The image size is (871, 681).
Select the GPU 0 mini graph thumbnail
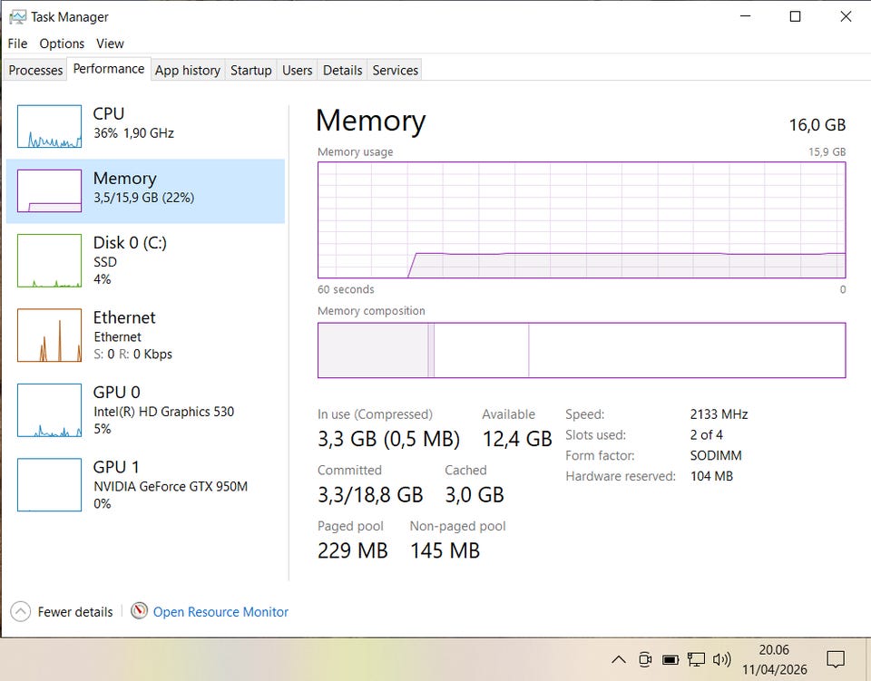[x=49, y=410]
